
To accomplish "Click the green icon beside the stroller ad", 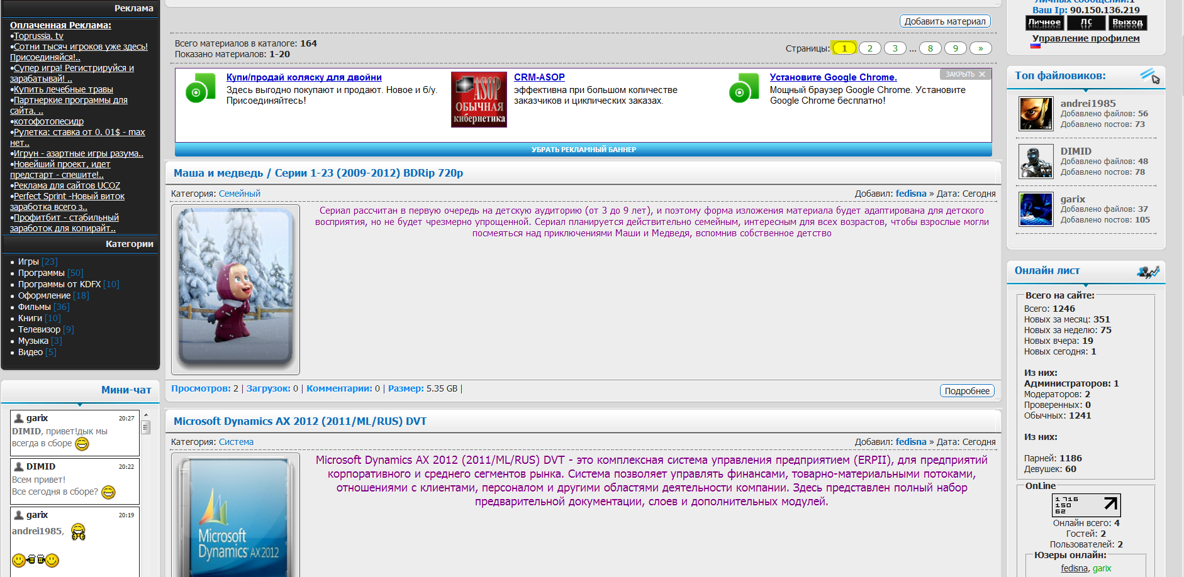I will pyautogui.click(x=201, y=88).
